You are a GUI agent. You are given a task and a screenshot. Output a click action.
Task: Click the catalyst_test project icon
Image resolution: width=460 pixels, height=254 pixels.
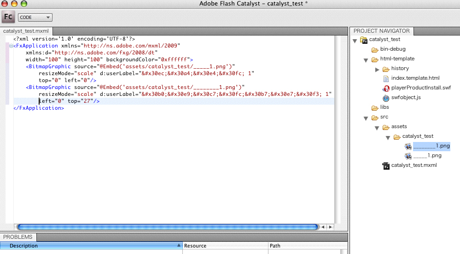pos(364,40)
